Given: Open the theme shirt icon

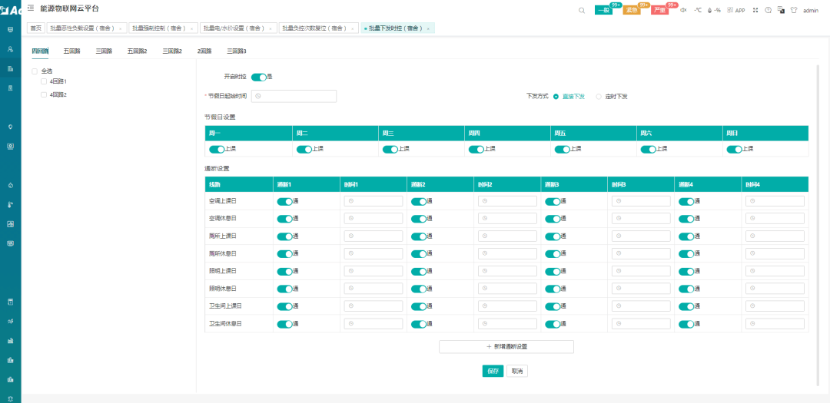Looking at the screenshot, I should [x=793, y=10].
